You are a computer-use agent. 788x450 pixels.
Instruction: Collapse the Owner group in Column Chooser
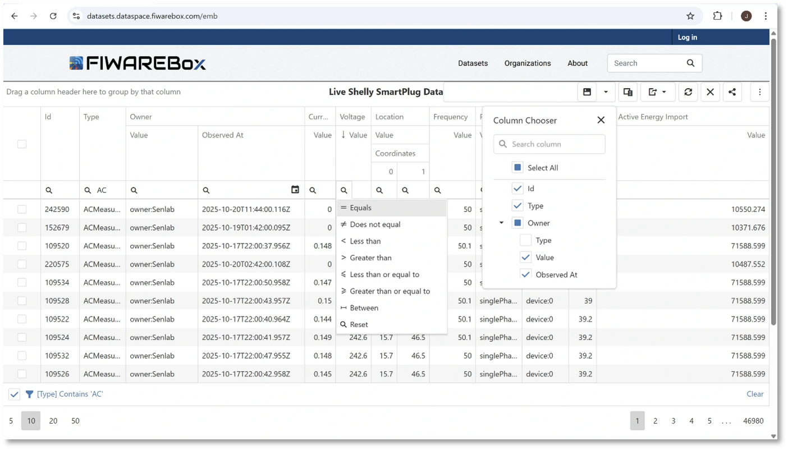(501, 223)
